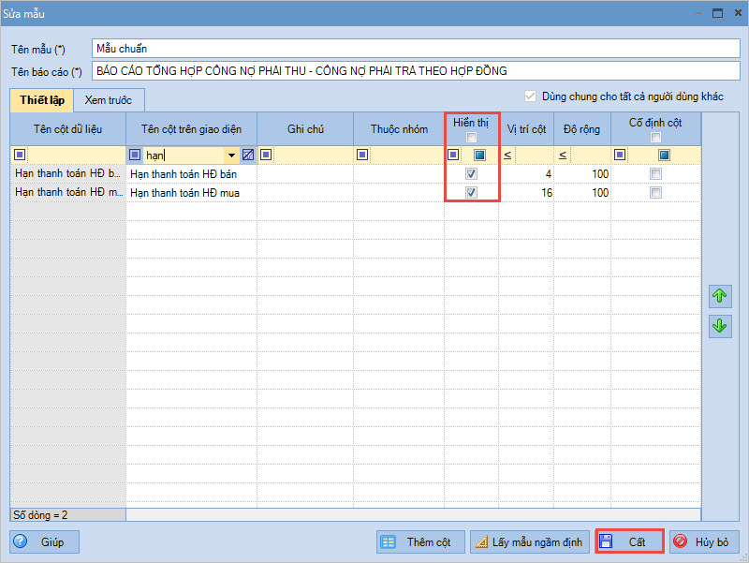Click the filter value box under Hiển thị
Viewport: 749px width, 563px height.
click(x=479, y=156)
